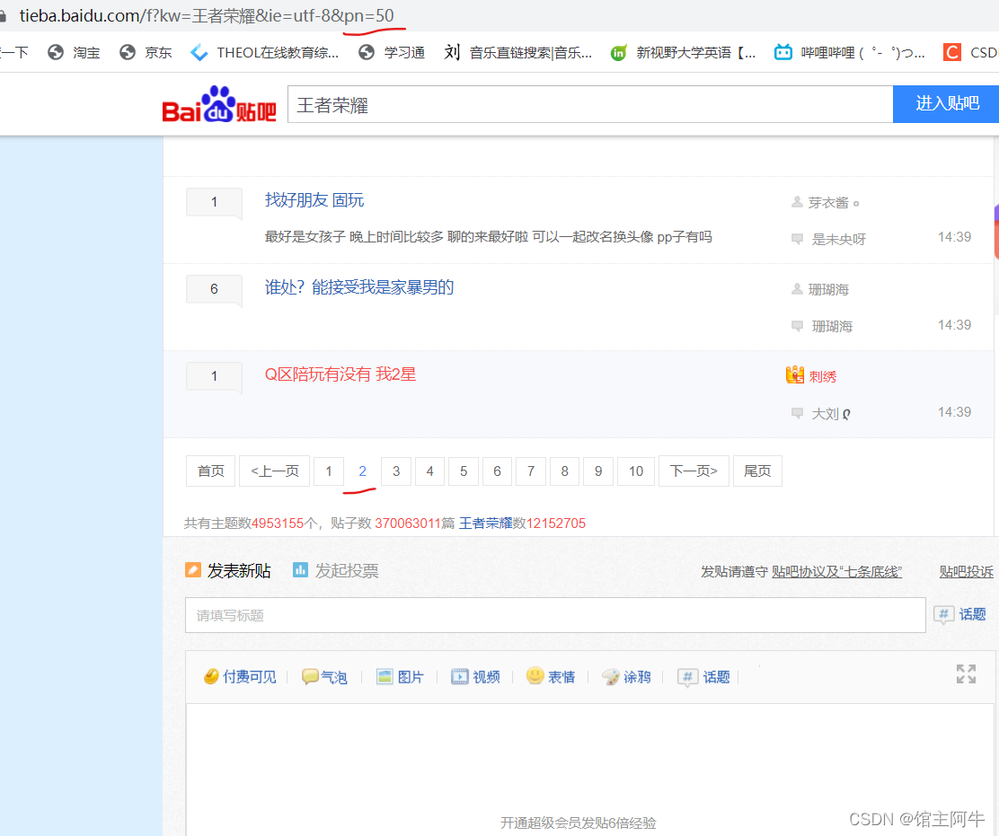The height and width of the screenshot is (836, 999).
Task: Select the 图片 (image) insert icon
Action: click(385, 676)
